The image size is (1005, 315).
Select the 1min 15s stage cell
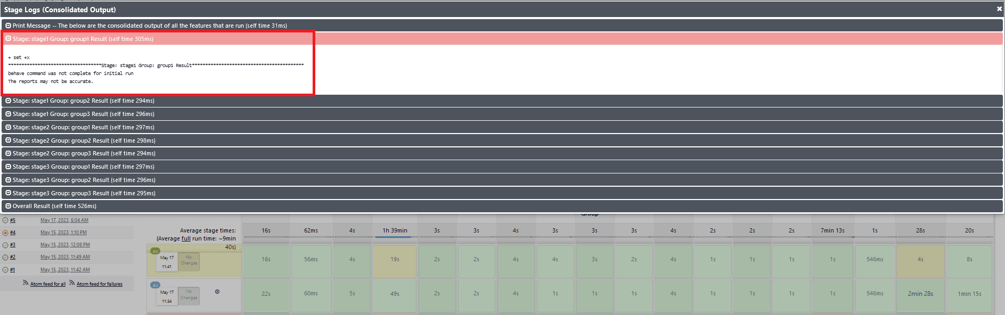coord(969,295)
